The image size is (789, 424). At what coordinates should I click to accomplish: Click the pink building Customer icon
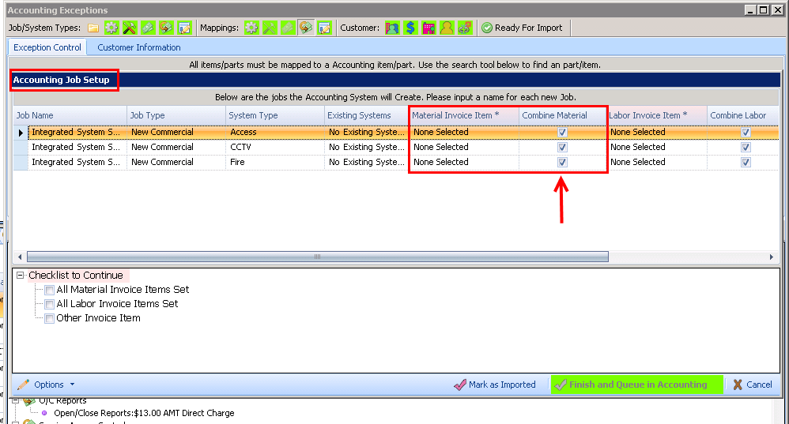tap(428, 28)
